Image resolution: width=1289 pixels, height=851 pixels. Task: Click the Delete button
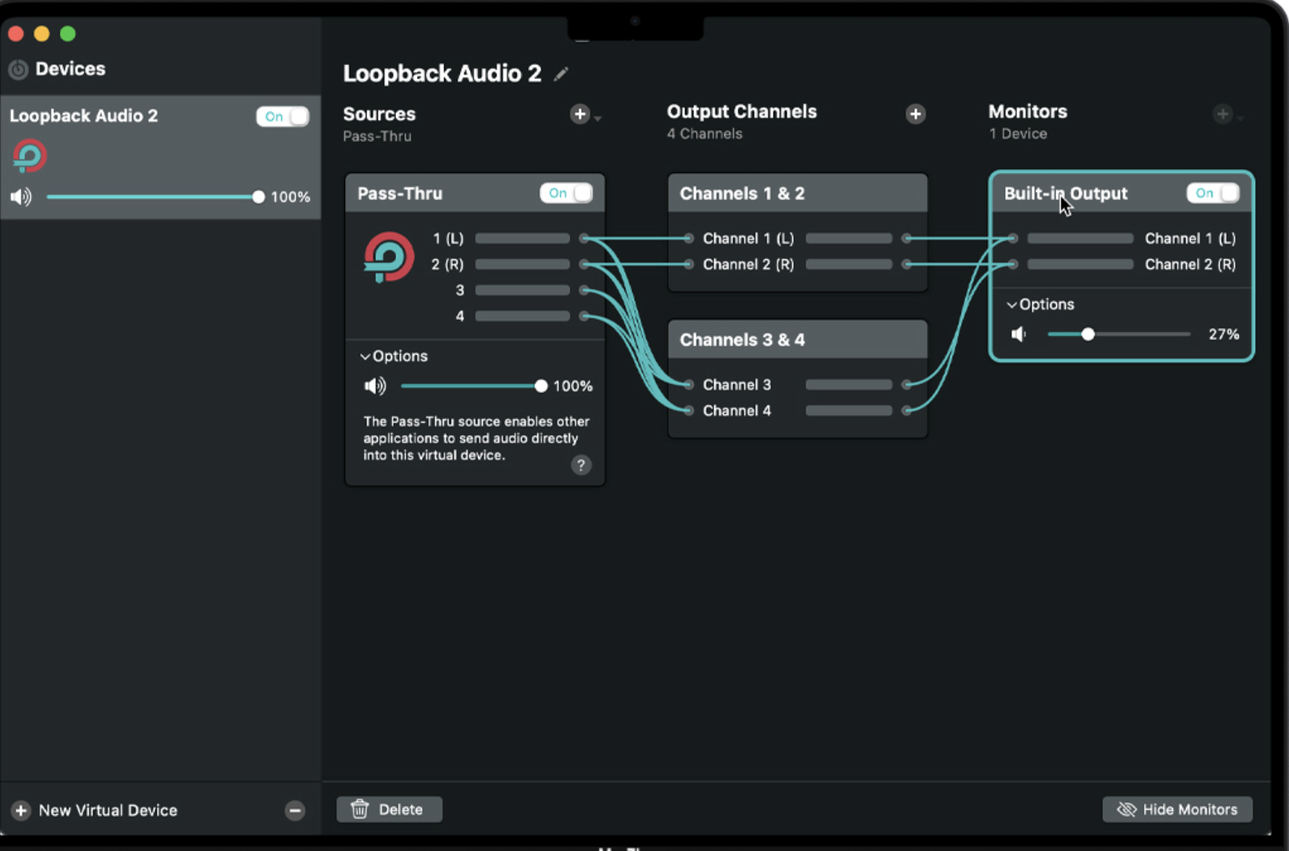coord(389,810)
